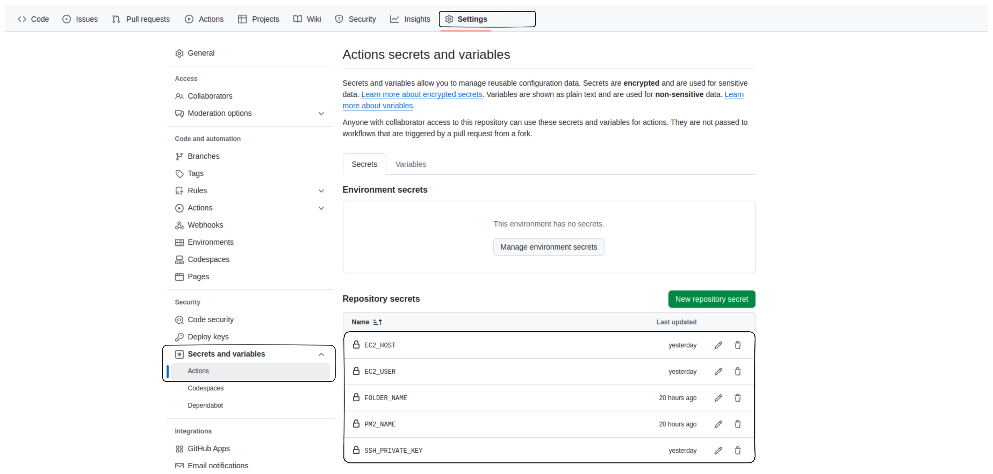Open the Pull requests tab
This screenshot has width=993, height=474.
click(141, 19)
